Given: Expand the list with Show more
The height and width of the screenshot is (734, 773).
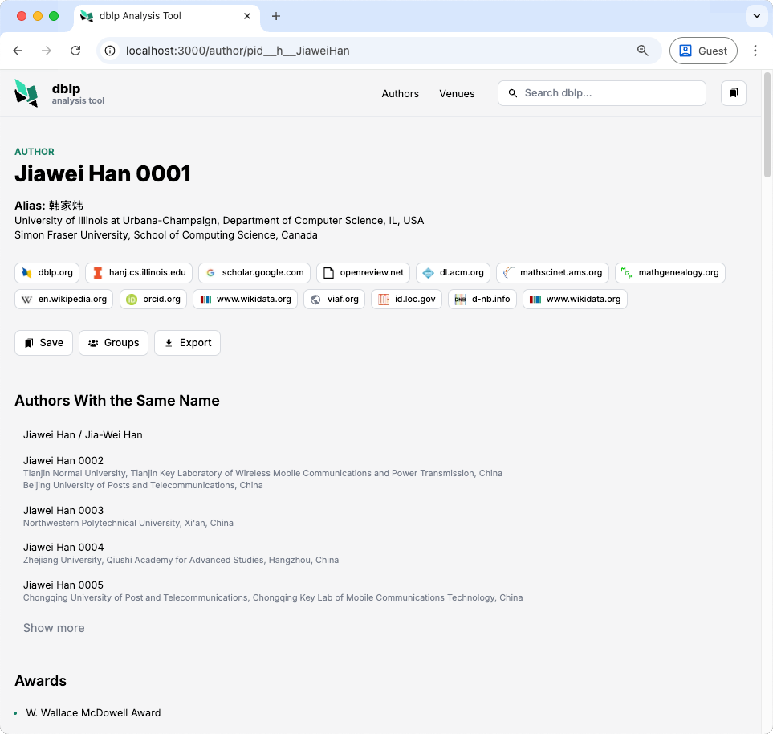Looking at the screenshot, I should (54, 628).
